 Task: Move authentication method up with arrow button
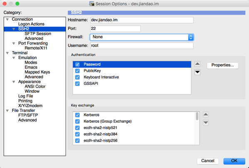click(x=197, y=64)
